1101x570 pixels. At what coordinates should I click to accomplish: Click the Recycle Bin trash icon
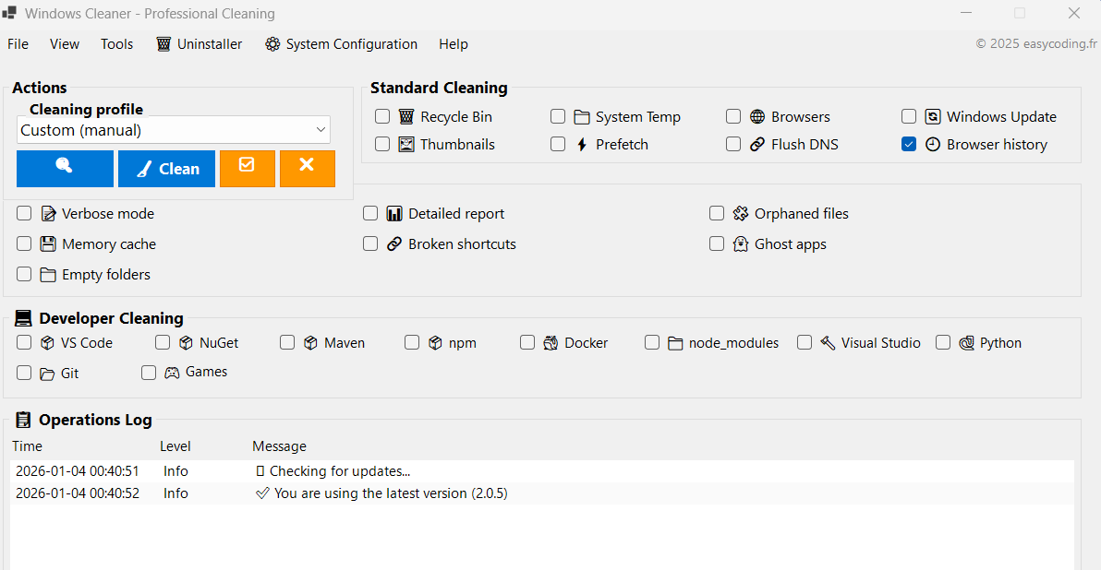[406, 116]
